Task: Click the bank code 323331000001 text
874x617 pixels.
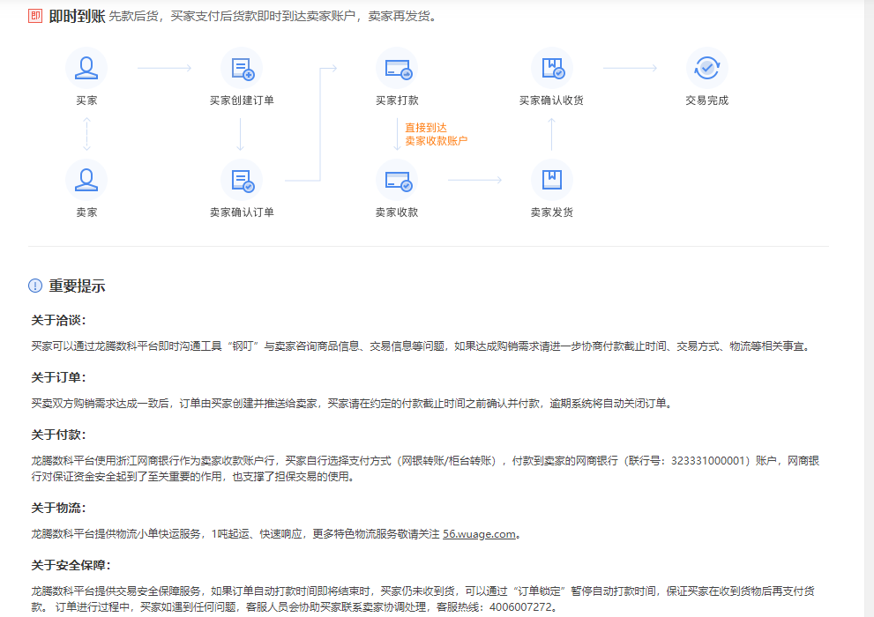Action: coord(708,460)
